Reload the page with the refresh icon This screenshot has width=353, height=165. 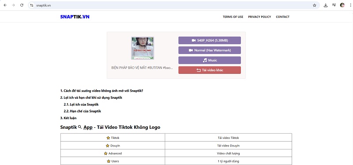[x=22, y=5]
